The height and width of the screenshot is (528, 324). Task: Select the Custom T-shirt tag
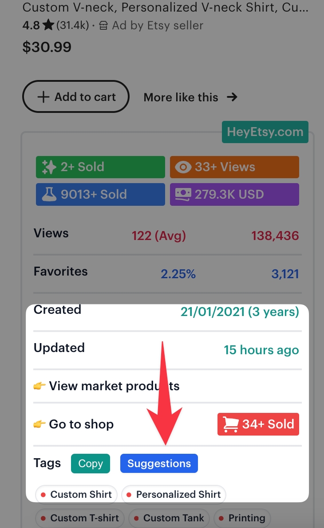coord(80,518)
